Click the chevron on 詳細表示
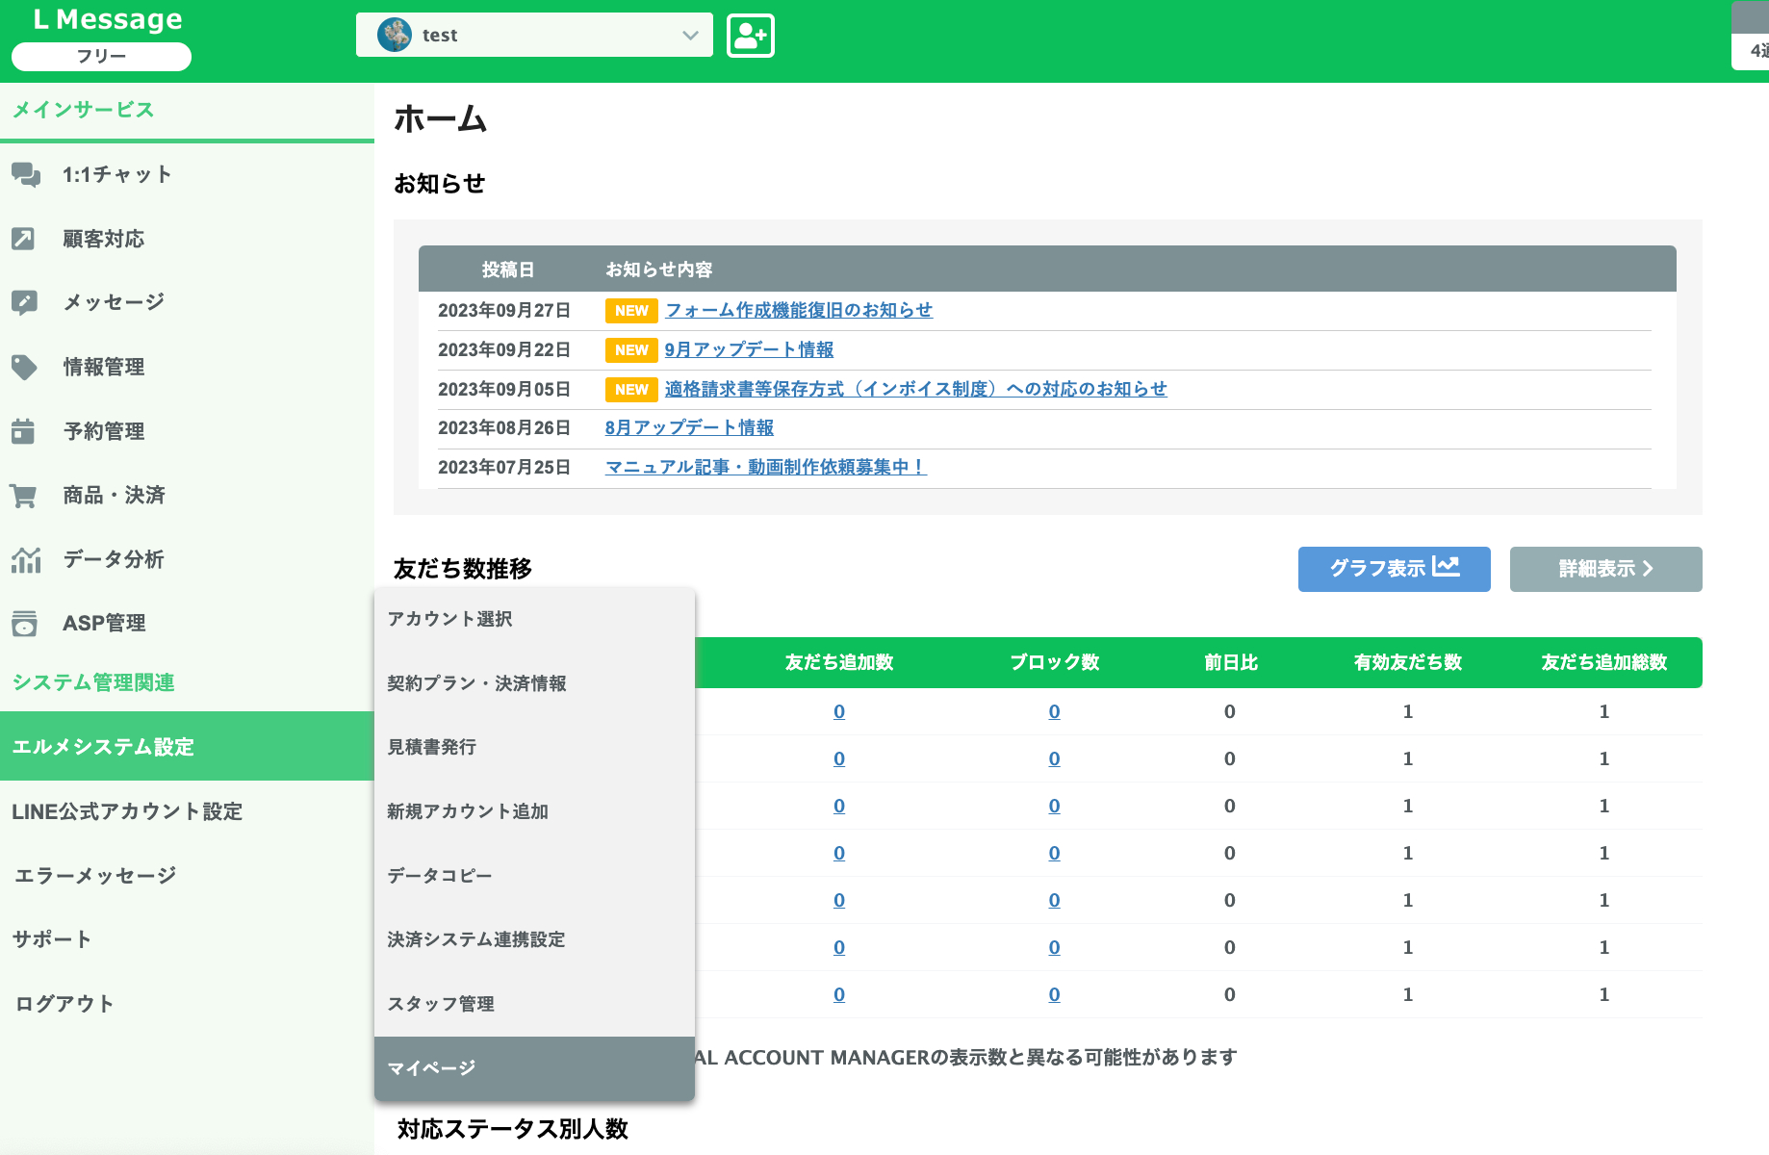The width and height of the screenshot is (1769, 1155). 1648,569
